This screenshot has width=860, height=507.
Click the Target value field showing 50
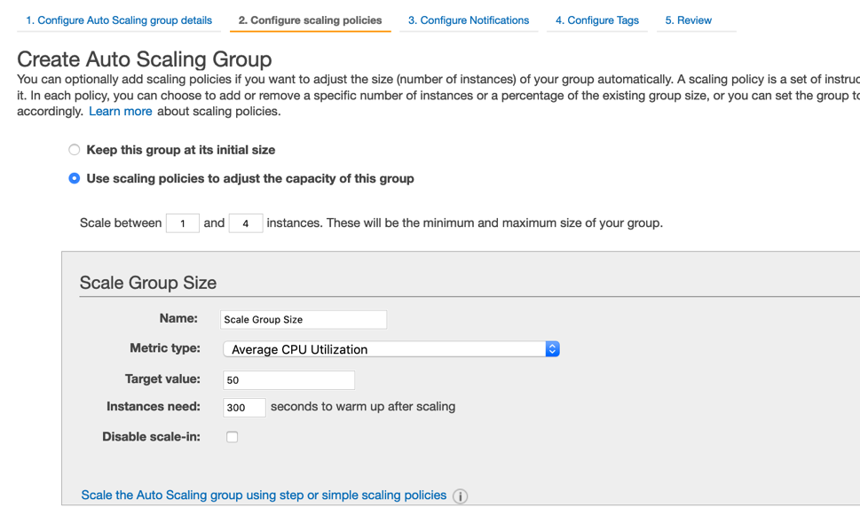coord(288,380)
